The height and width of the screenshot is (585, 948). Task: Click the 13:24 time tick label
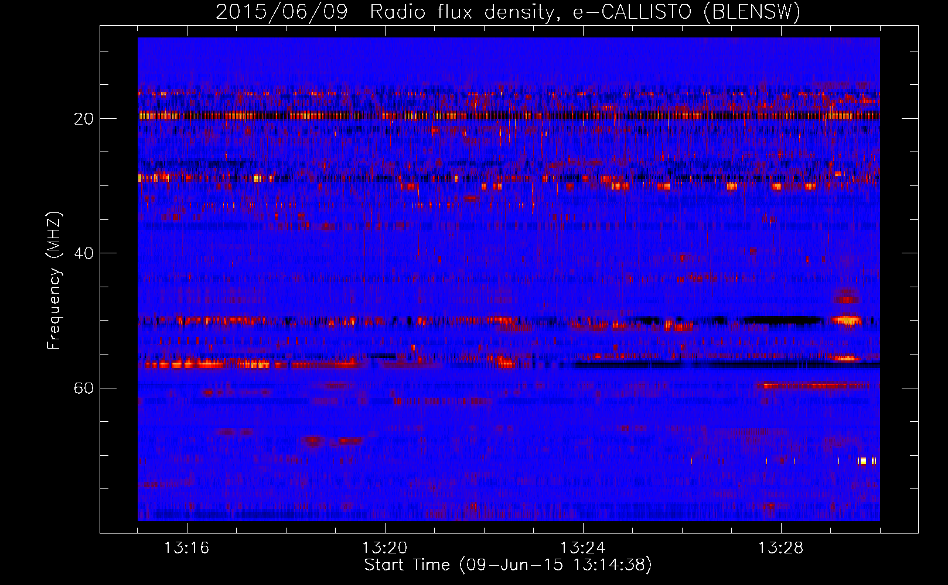[x=582, y=548]
